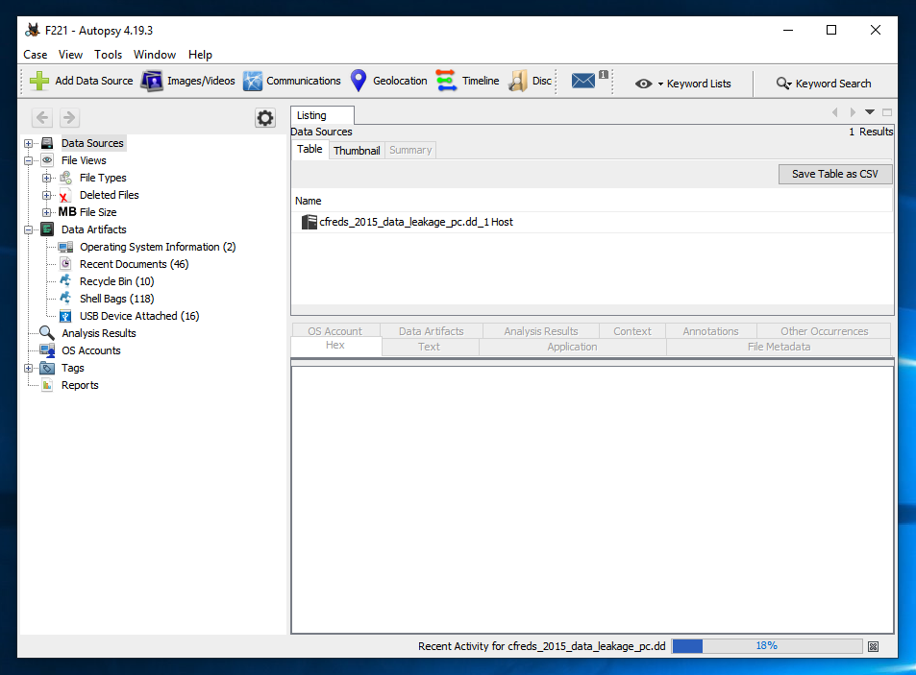Cancel the ingest progress task icon
Viewport: 916px width, 675px height.
[x=873, y=646]
